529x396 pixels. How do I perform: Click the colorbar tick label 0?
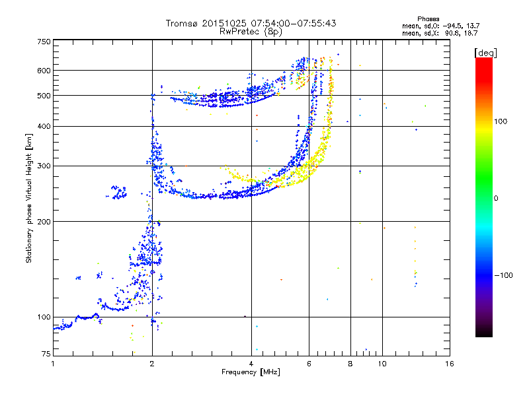(x=496, y=198)
